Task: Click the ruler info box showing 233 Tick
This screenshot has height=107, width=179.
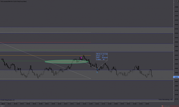Action: pos(102,57)
